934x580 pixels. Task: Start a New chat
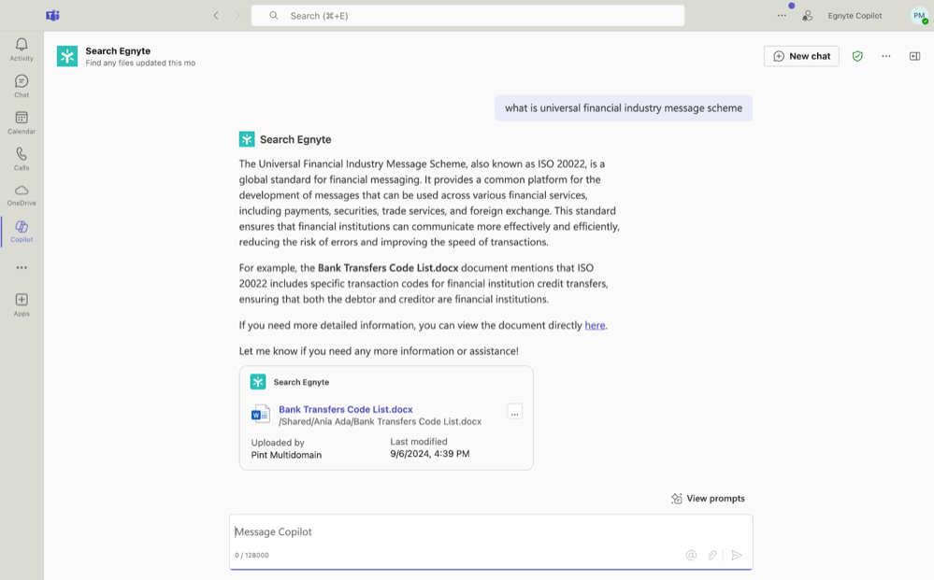click(801, 56)
